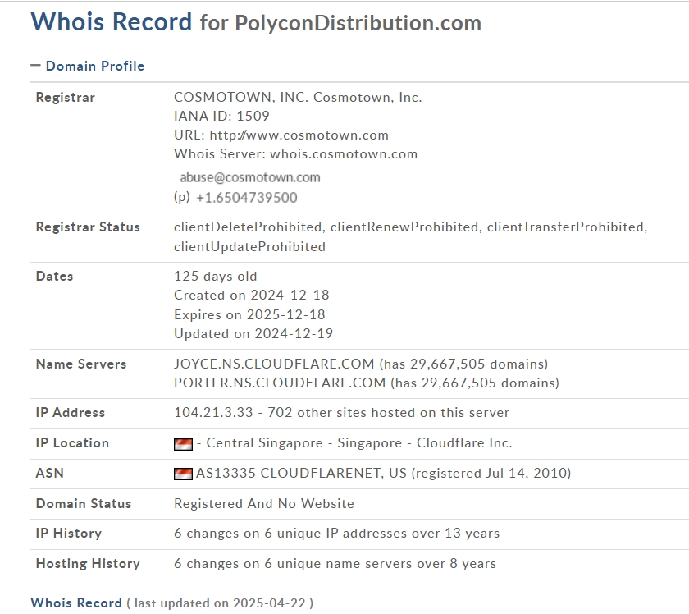Select the 'Domain Profile' heading text
The image size is (689, 614).
pos(95,66)
